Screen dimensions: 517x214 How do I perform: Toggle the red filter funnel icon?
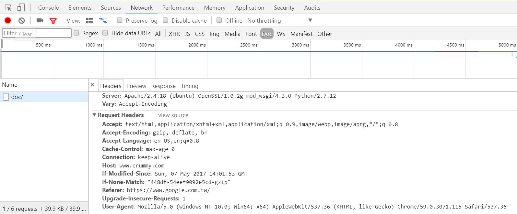point(53,21)
